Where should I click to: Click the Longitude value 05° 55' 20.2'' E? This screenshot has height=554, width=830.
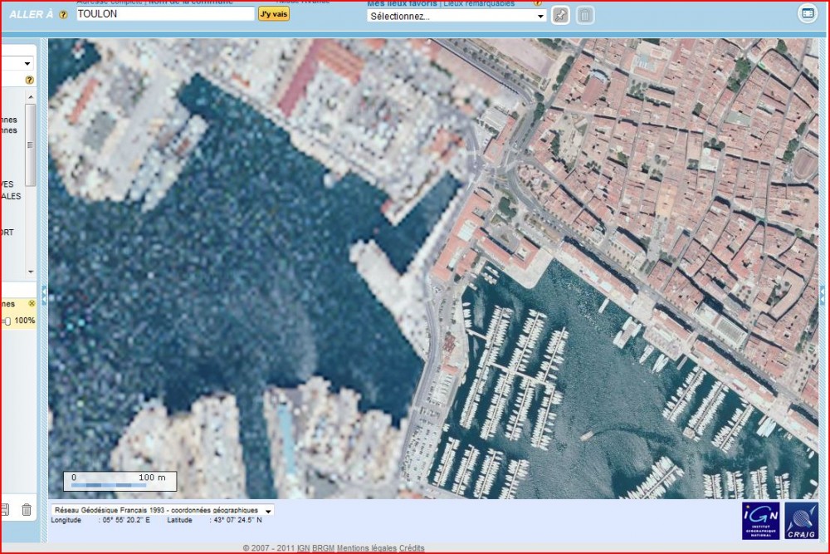(126, 520)
